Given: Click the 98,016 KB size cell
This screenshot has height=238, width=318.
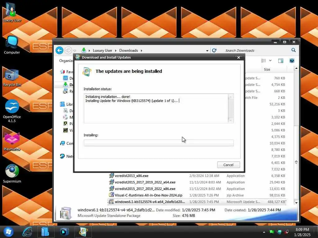Looking at the screenshot, I should [x=277, y=195].
